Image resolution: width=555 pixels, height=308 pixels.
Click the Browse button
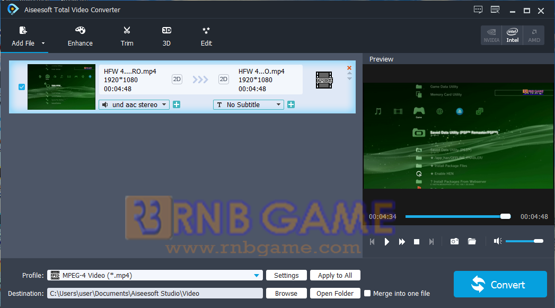[286, 294]
